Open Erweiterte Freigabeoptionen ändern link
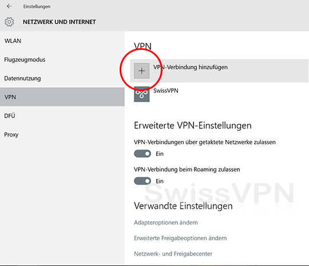This screenshot has width=309, height=266. tap(180, 238)
